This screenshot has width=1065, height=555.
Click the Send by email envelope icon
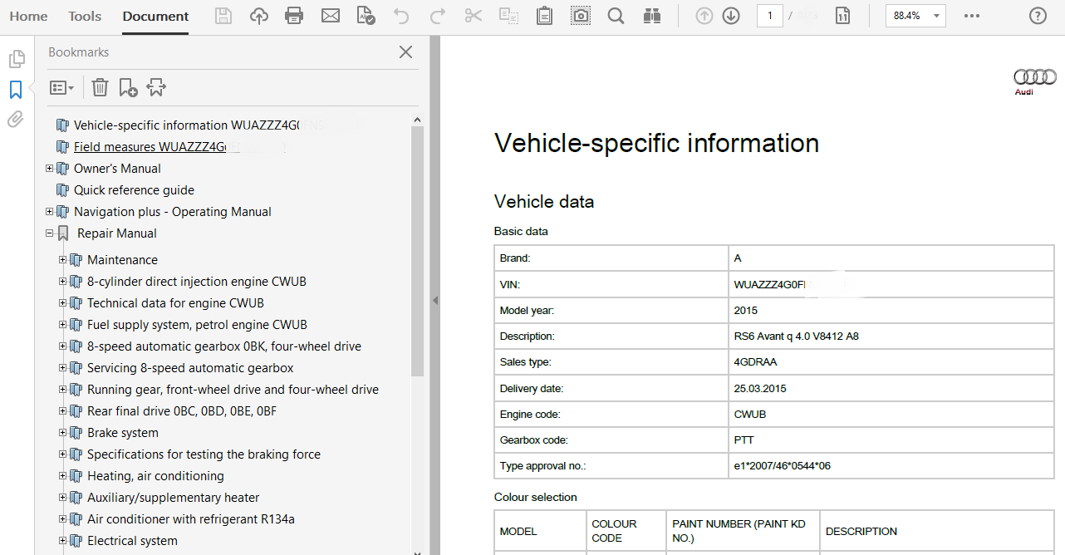[331, 16]
